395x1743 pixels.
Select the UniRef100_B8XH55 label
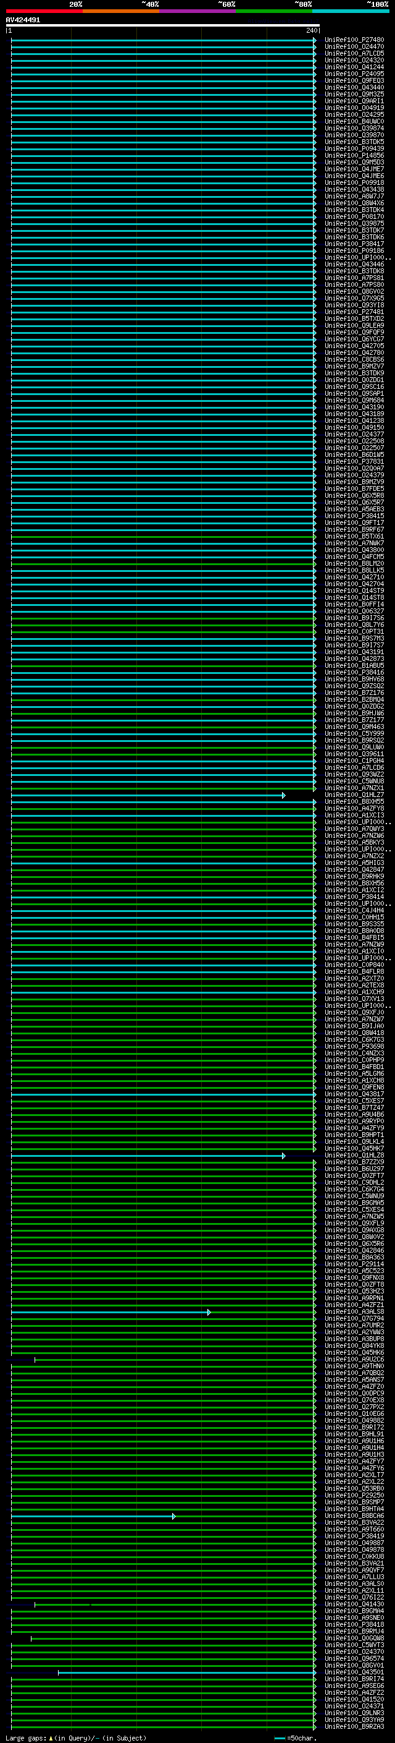pos(354,802)
